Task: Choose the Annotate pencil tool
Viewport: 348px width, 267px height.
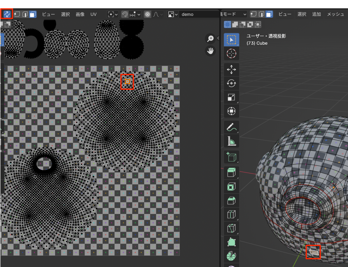Action: click(231, 127)
